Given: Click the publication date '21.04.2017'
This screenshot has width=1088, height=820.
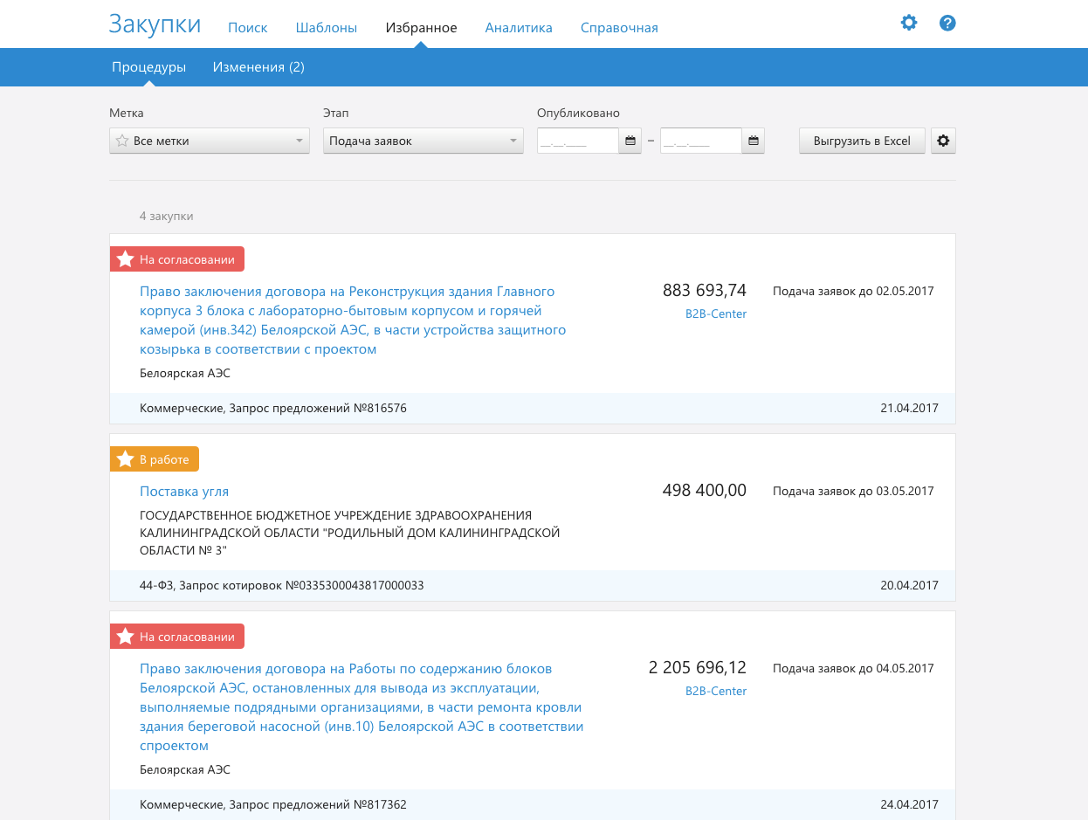Looking at the screenshot, I should (x=909, y=409).
